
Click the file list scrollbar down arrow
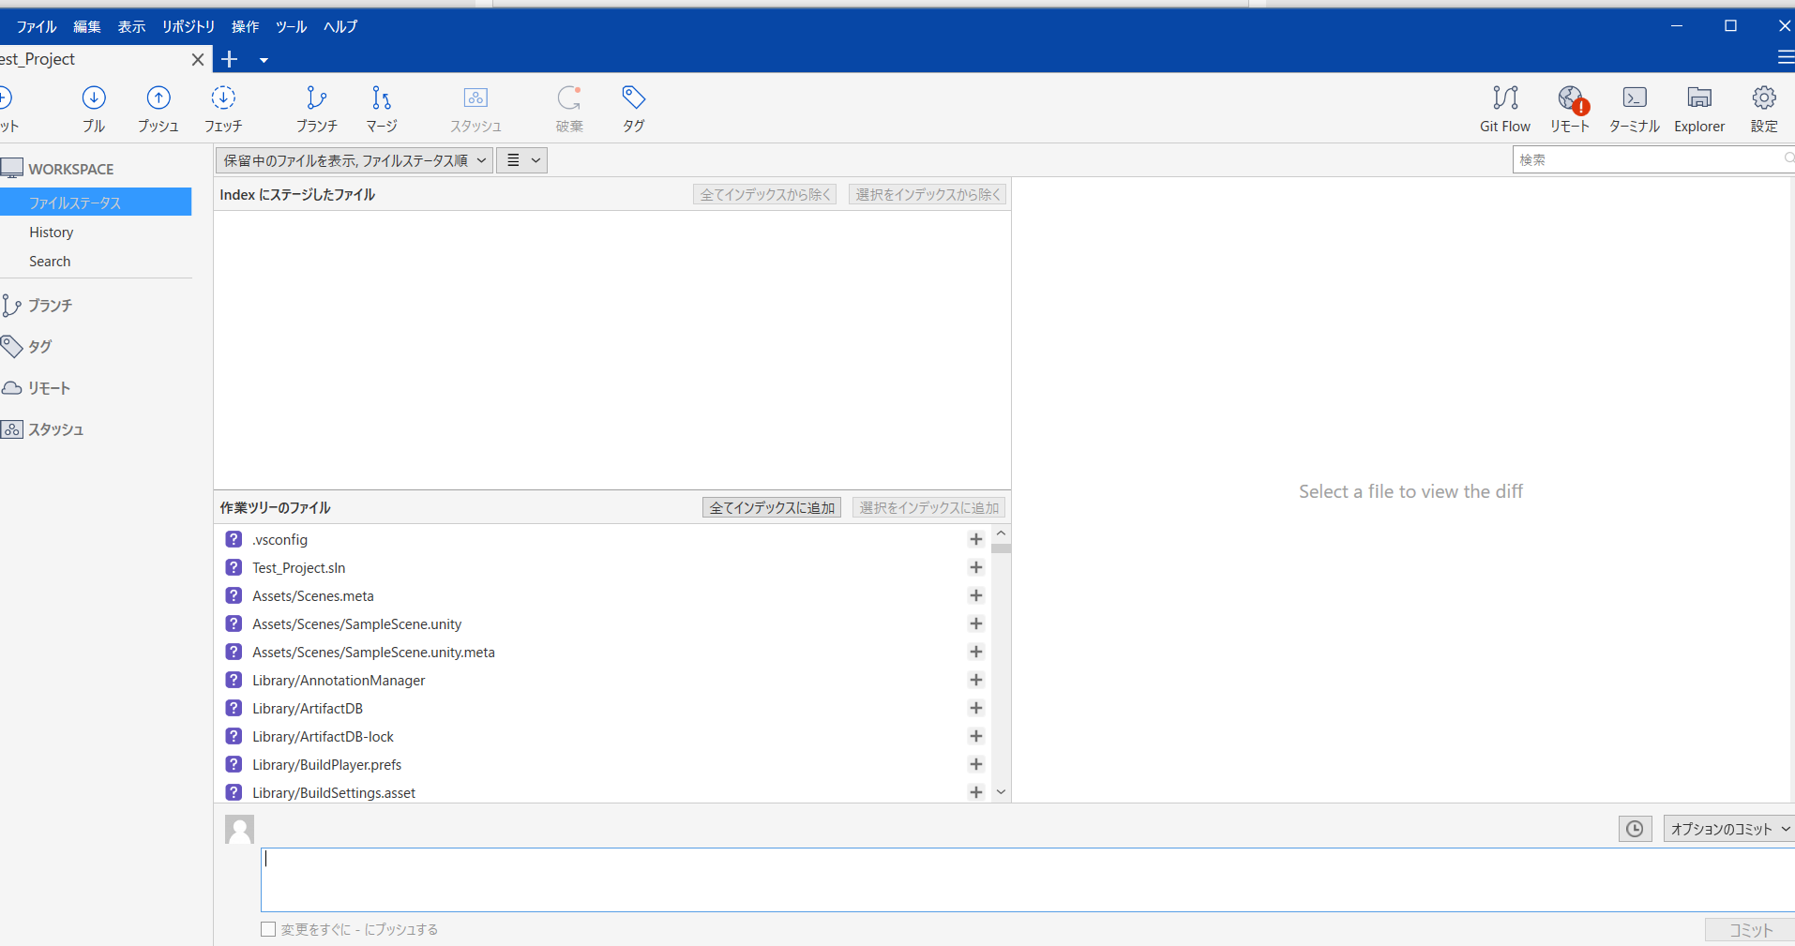[x=1002, y=792]
